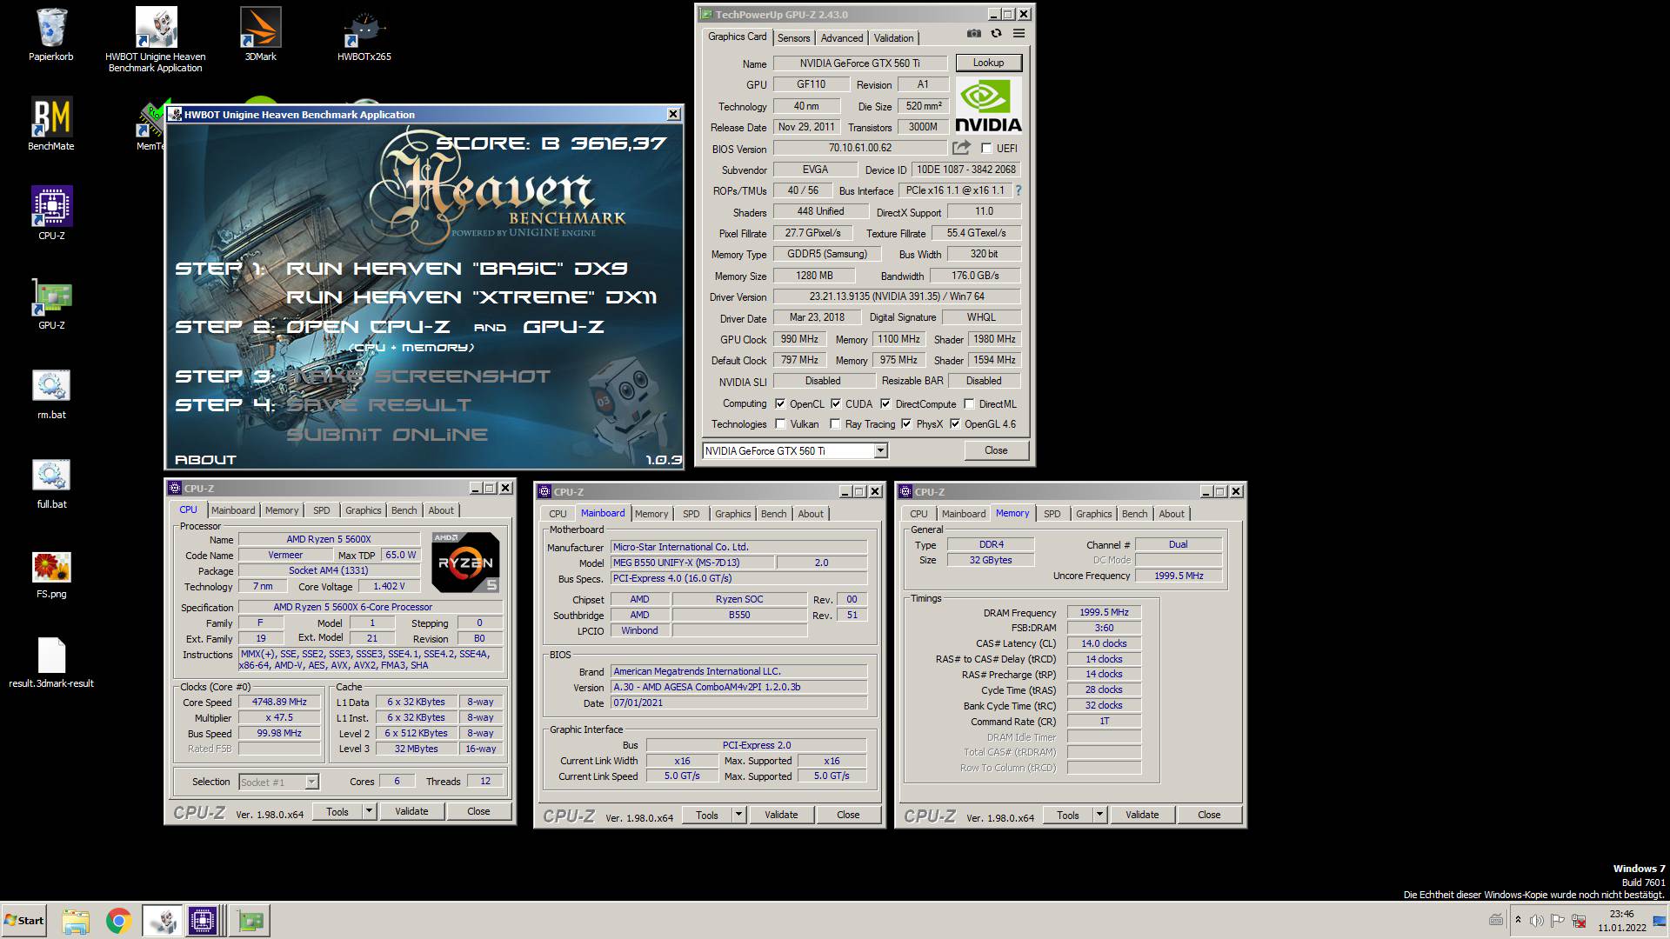The width and height of the screenshot is (1670, 939).
Task: Toggle the Ray Tracing checkbox
Action: pyautogui.click(x=836, y=424)
